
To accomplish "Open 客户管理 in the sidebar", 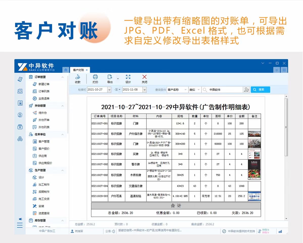I will (44, 142).
